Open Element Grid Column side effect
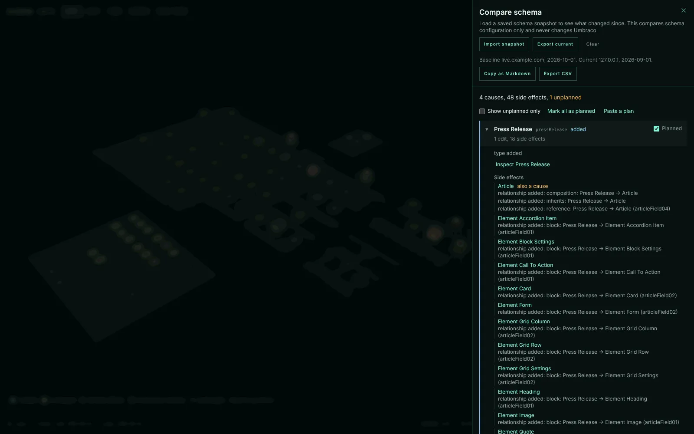 click(x=524, y=322)
